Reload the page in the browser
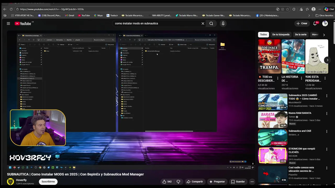Image resolution: width=335 pixels, height=188 pixels. click(11, 9)
